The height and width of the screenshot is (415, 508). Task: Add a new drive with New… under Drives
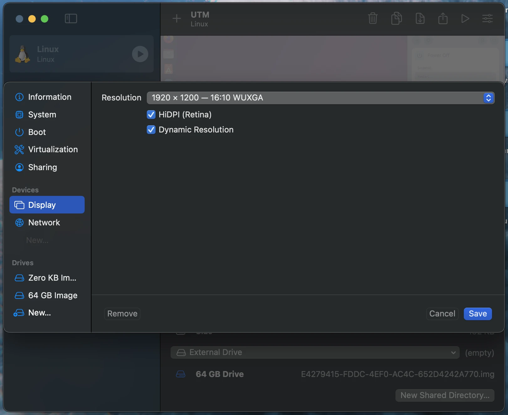pos(47,313)
